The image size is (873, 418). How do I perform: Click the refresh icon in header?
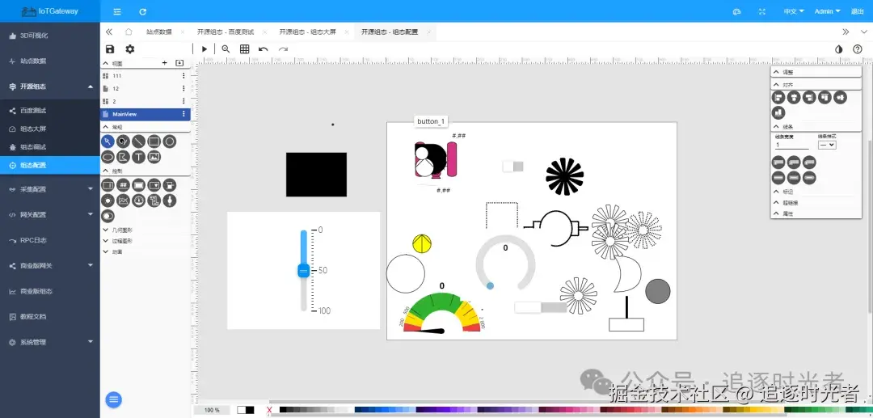click(x=142, y=11)
